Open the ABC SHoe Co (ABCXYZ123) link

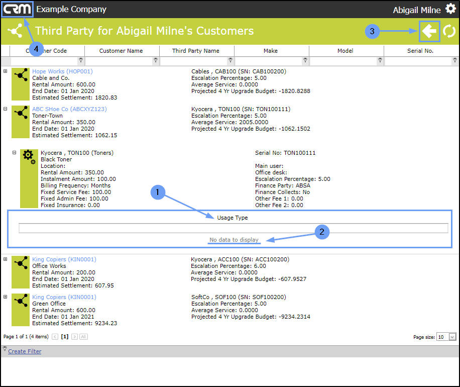(x=69, y=109)
